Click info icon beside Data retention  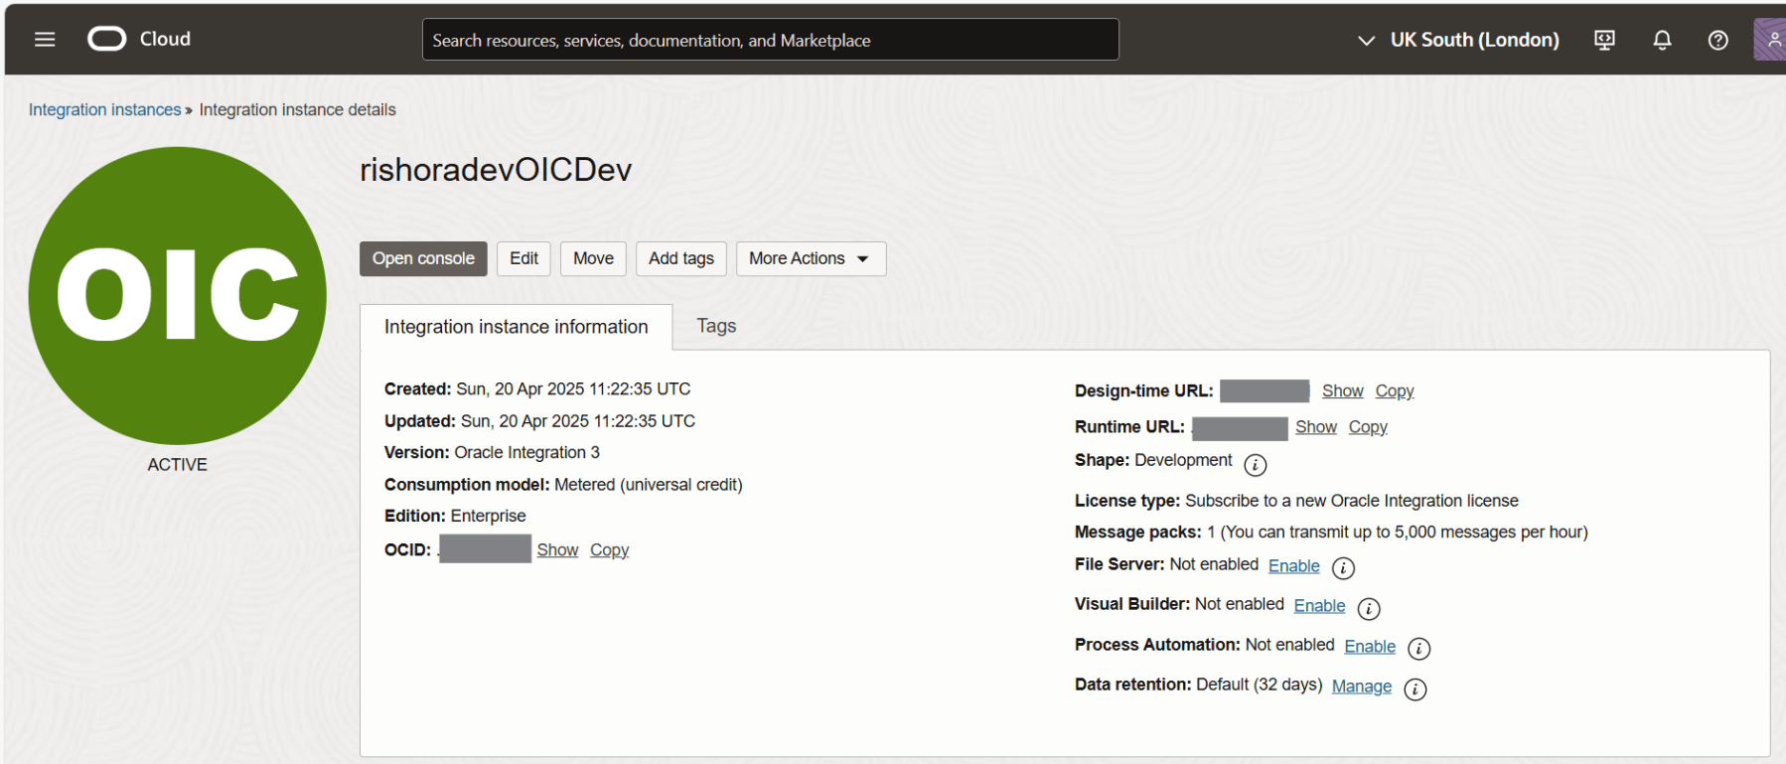(1415, 689)
